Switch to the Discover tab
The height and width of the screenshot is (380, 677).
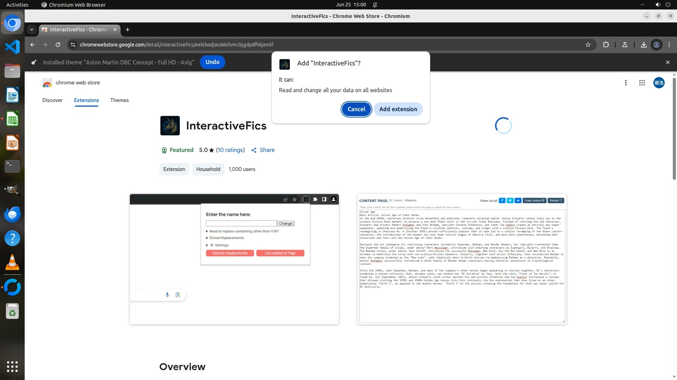pyautogui.click(x=52, y=100)
